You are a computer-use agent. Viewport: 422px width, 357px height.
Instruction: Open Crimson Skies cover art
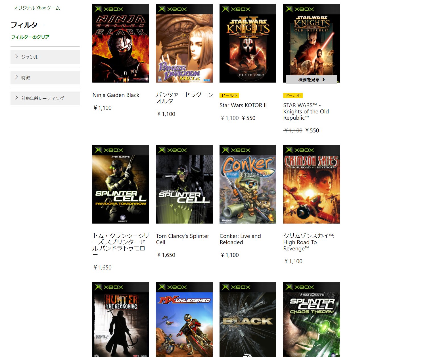click(312, 184)
